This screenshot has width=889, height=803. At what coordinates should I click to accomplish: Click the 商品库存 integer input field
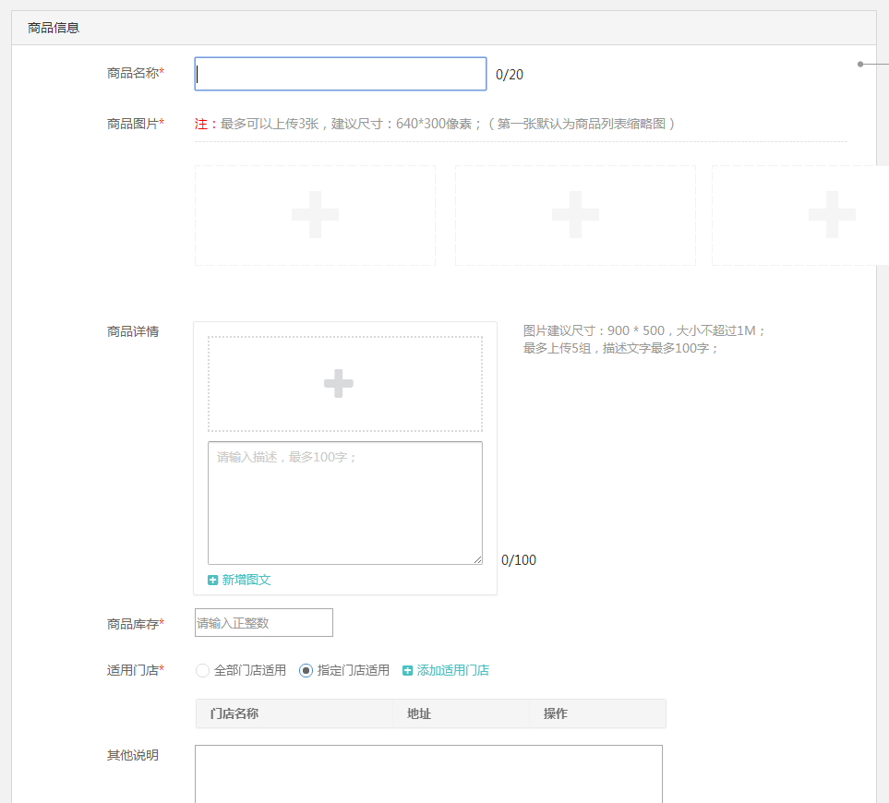click(x=263, y=623)
